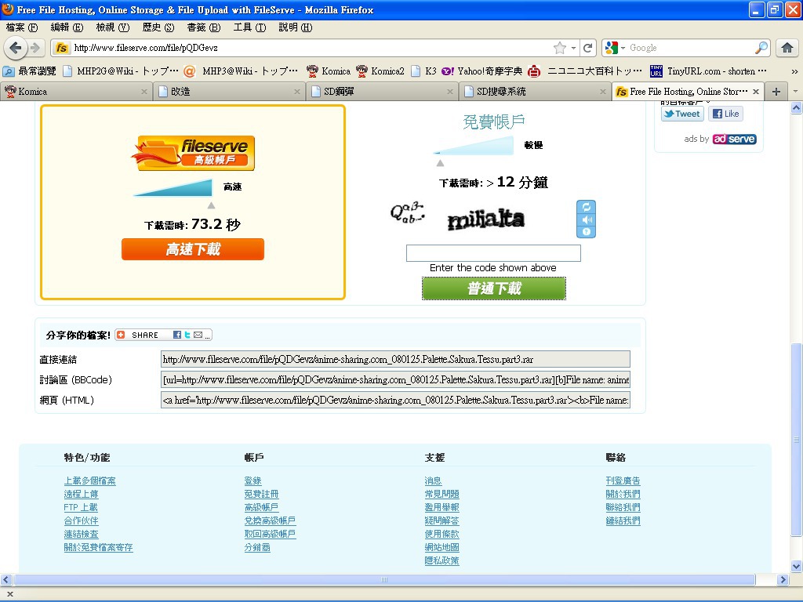Click the captcha code input field
This screenshot has width=803, height=602.
pyautogui.click(x=493, y=253)
